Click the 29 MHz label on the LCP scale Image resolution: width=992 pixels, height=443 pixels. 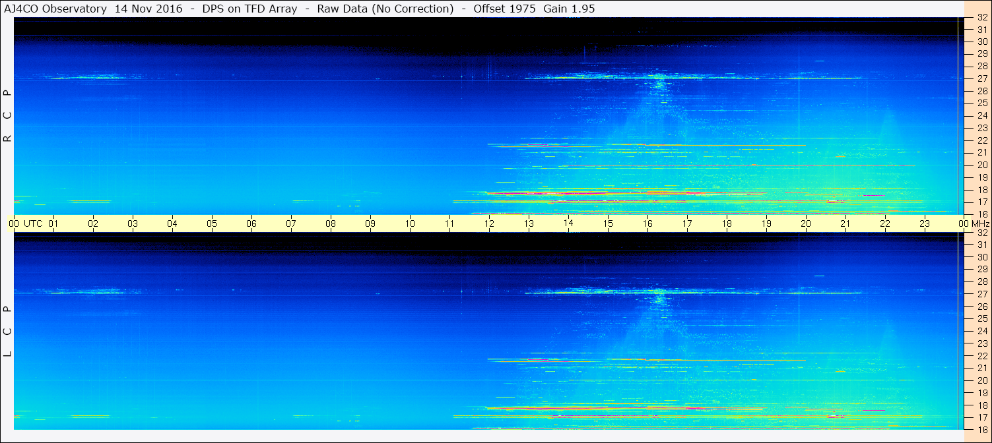coord(981,270)
